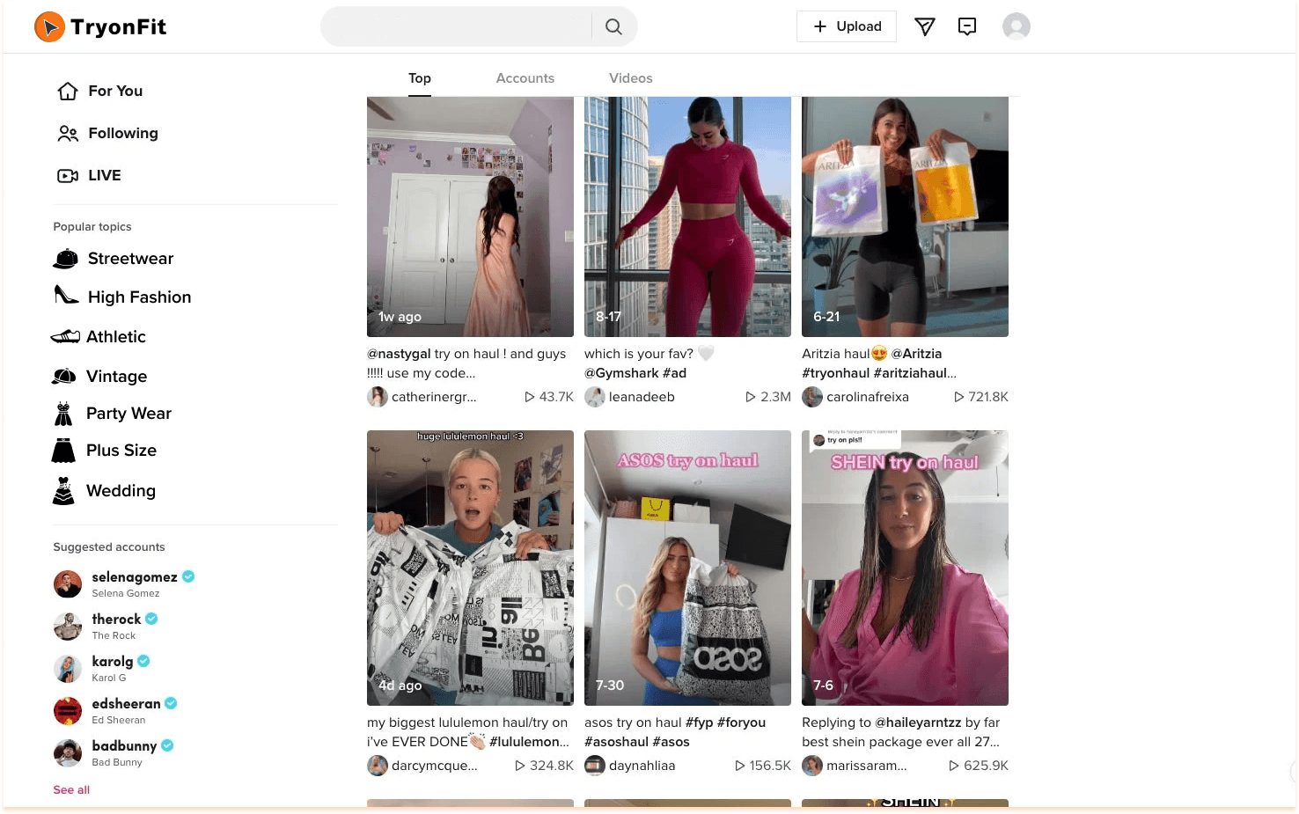Open the ASOS try on haul video
The width and height of the screenshot is (1299, 814).
tap(687, 568)
